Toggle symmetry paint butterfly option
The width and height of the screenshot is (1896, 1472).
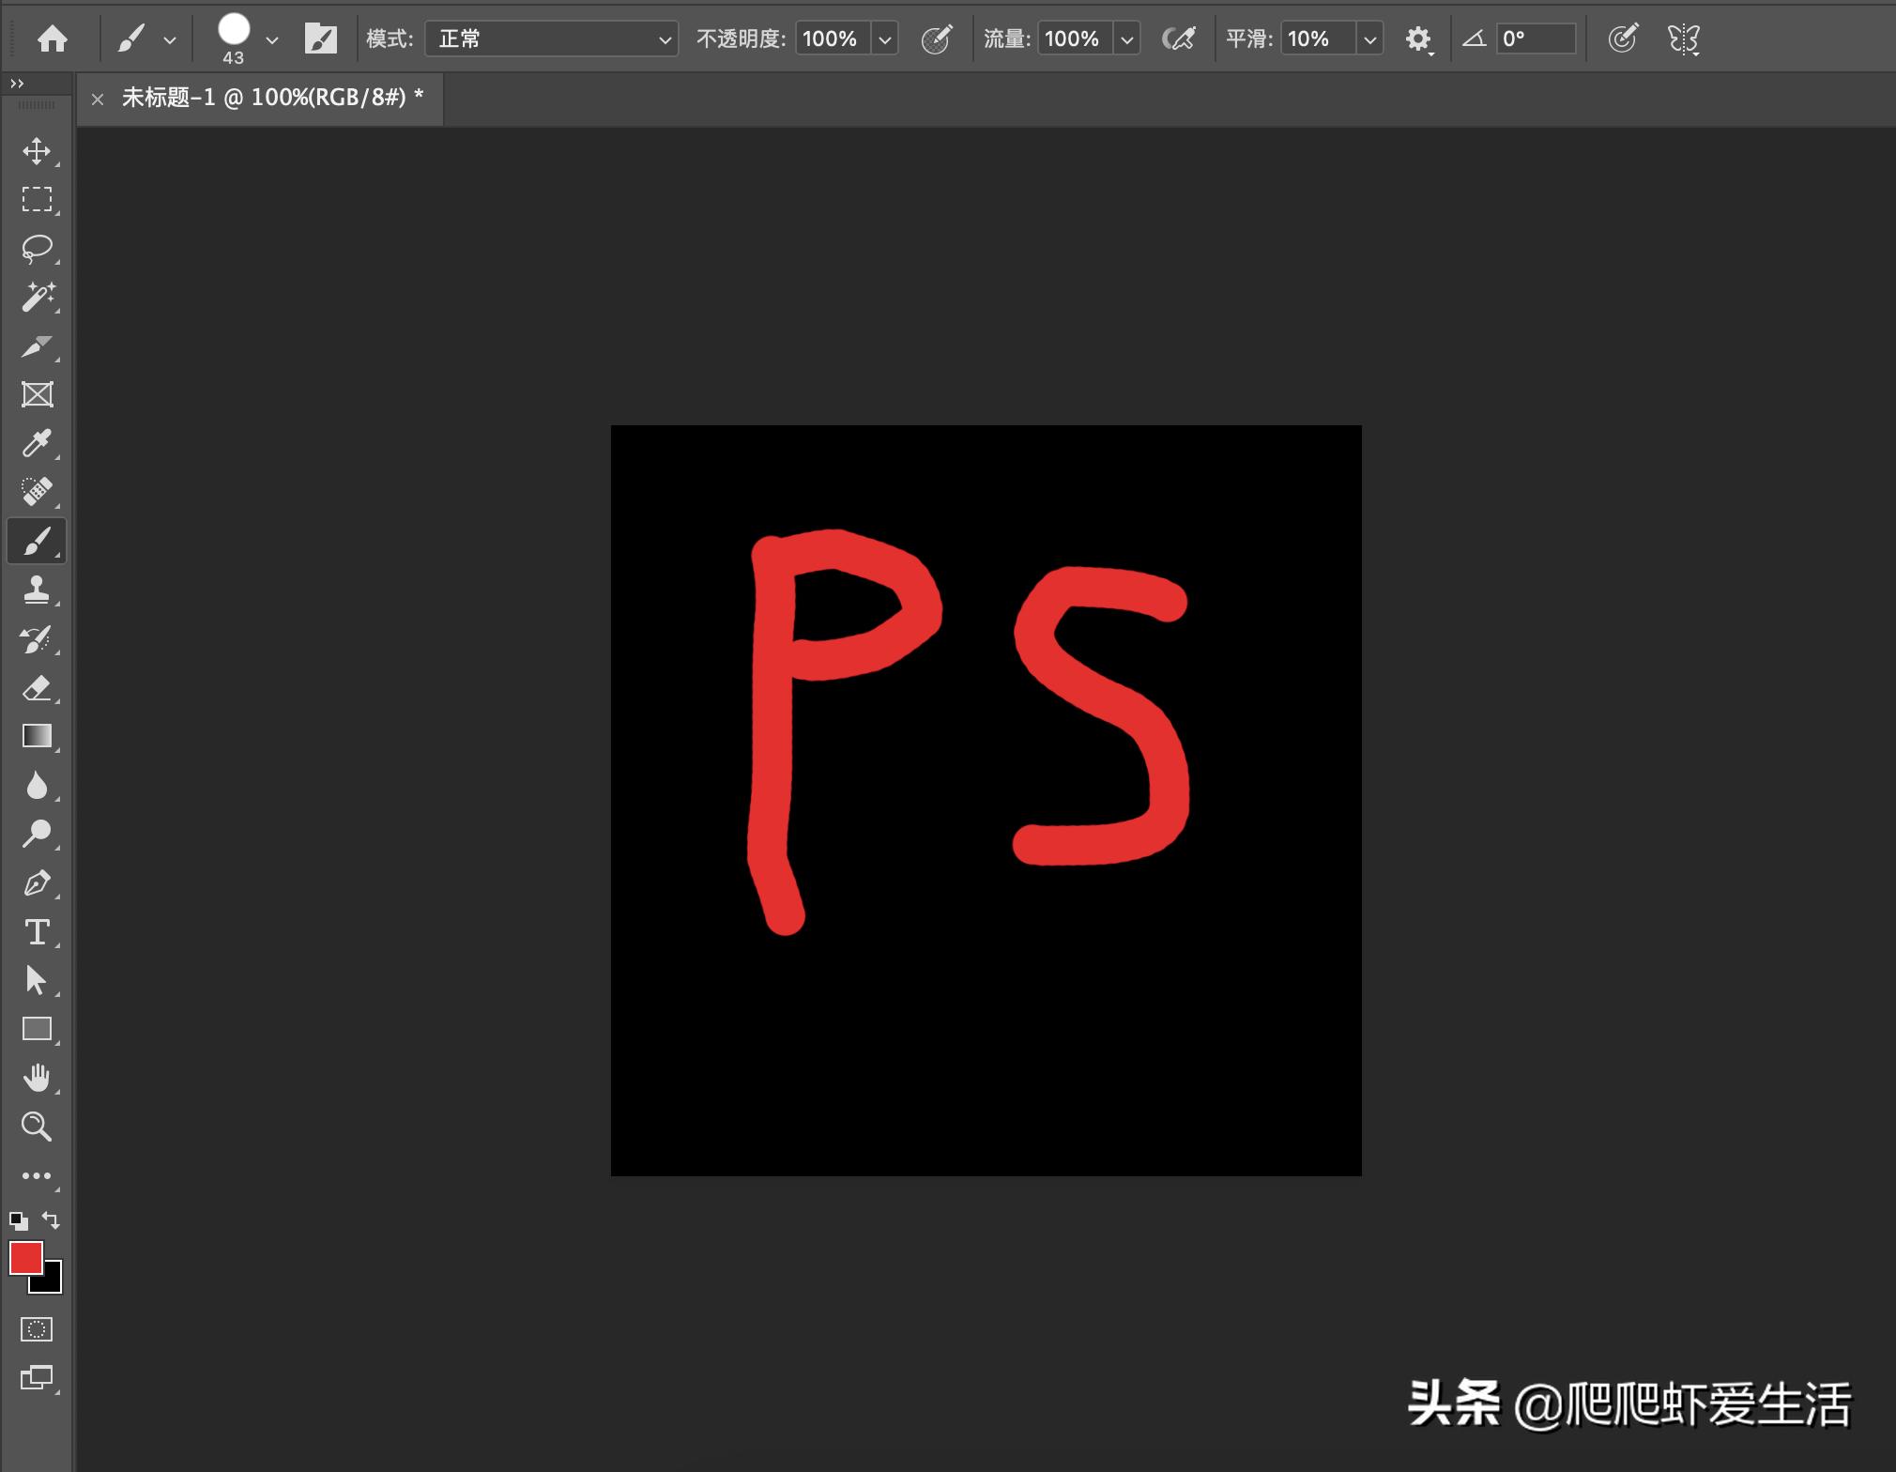point(1683,38)
